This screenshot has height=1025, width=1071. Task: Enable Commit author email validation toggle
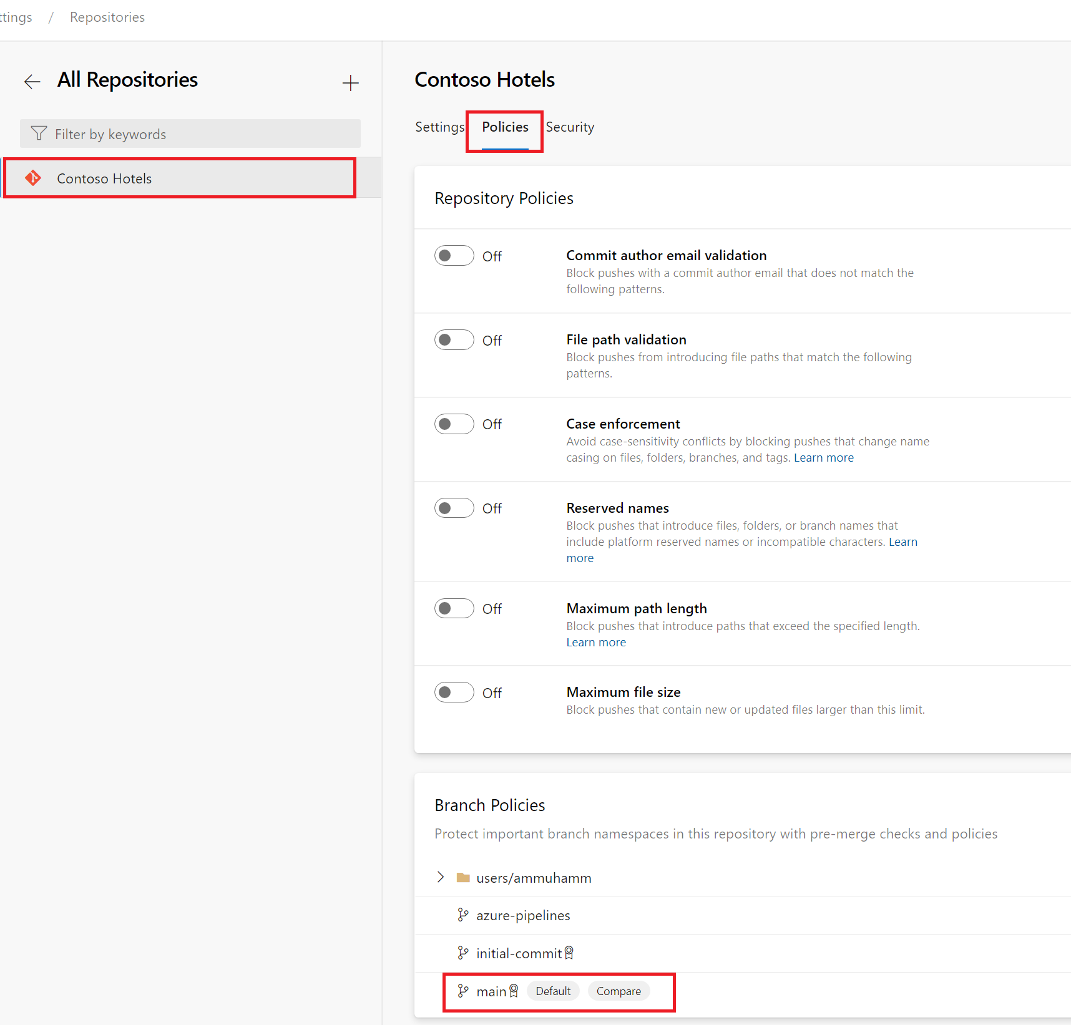[454, 256]
